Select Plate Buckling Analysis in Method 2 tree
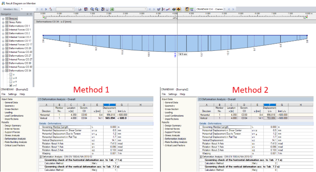Viewport: 316px width, 172px height. click(176, 142)
